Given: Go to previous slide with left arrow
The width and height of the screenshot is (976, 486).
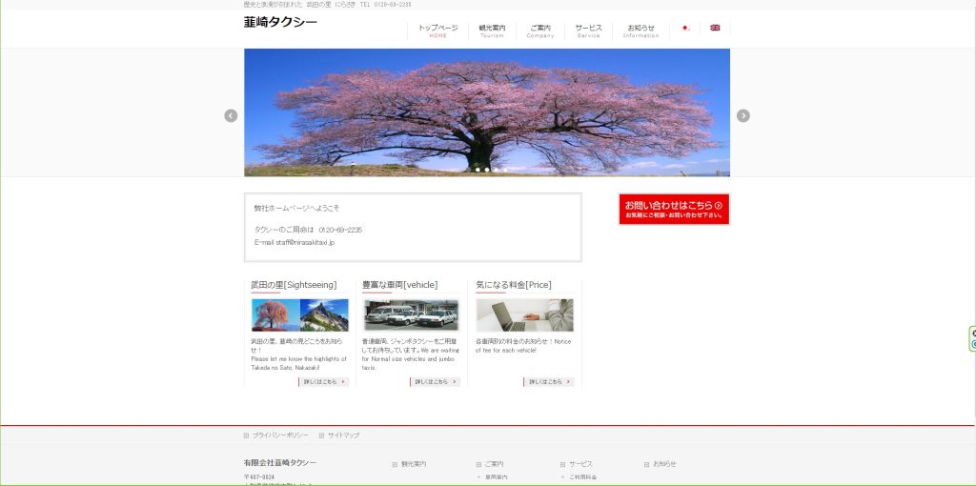Looking at the screenshot, I should (x=231, y=115).
